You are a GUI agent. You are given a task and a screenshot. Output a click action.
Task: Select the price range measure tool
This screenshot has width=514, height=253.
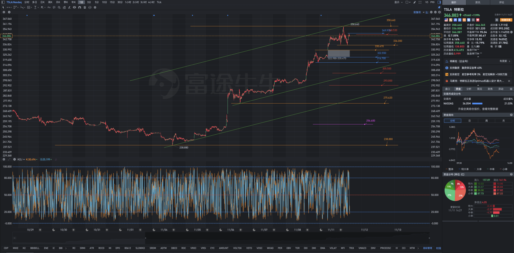click(35, 7)
